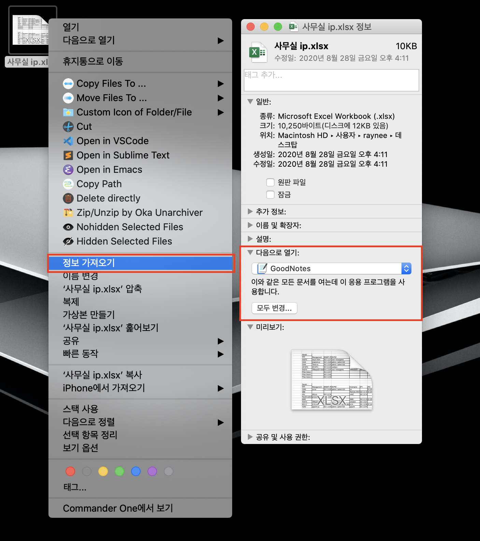Screen dimensions: 480x541
Task: Select 가상본 만들기 menu item
Action: pyautogui.click(x=140, y=315)
